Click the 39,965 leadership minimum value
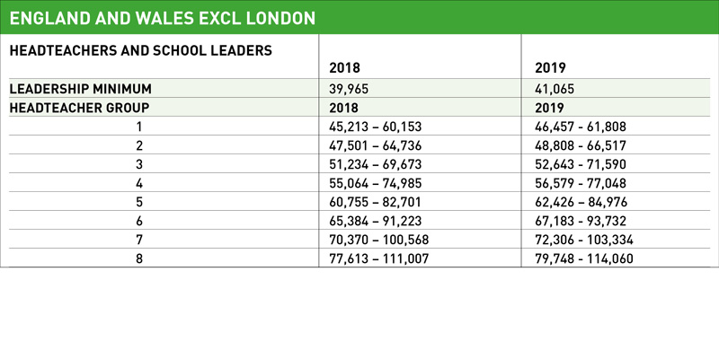Image resolution: width=719 pixels, height=359 pixels. (349, 89)
